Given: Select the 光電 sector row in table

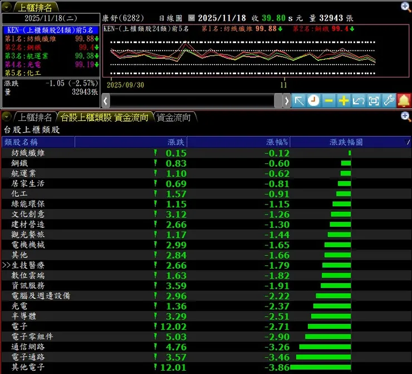Looking at the screenshot, I should click(206, 306).
